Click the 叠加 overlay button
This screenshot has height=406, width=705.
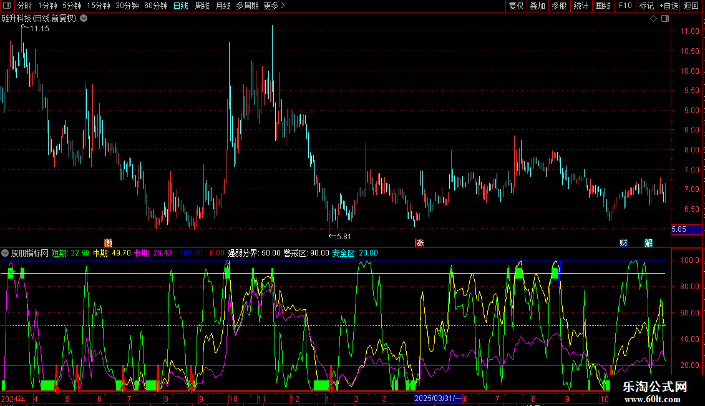(537, 6)
